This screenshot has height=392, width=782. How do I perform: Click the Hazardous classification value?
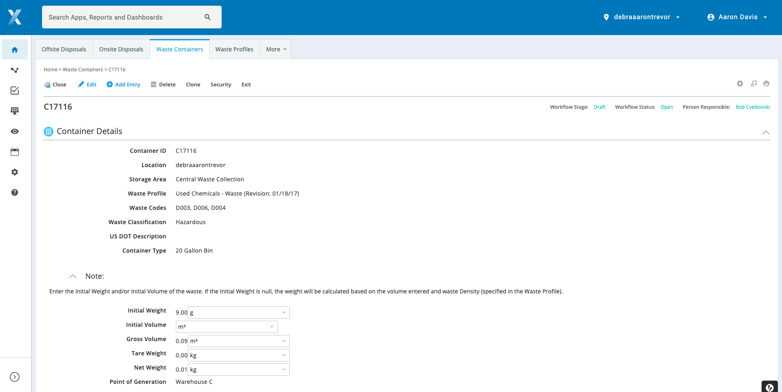(x=191, y=222)
